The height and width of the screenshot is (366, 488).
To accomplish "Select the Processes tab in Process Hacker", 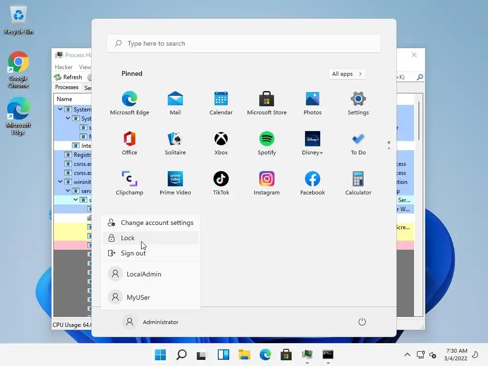I will pos(67,87).
